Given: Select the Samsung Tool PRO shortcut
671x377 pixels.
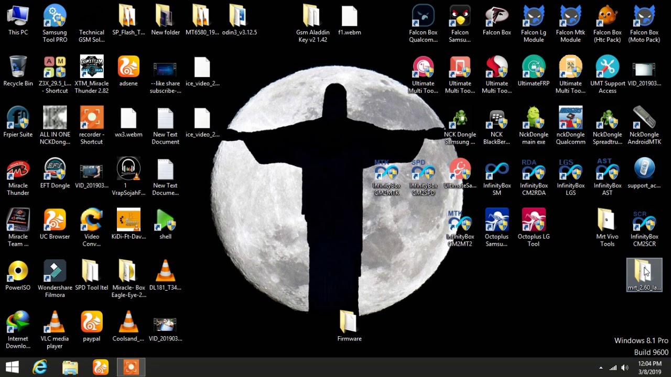Looking at the screenshot, I should click(55, 24).
